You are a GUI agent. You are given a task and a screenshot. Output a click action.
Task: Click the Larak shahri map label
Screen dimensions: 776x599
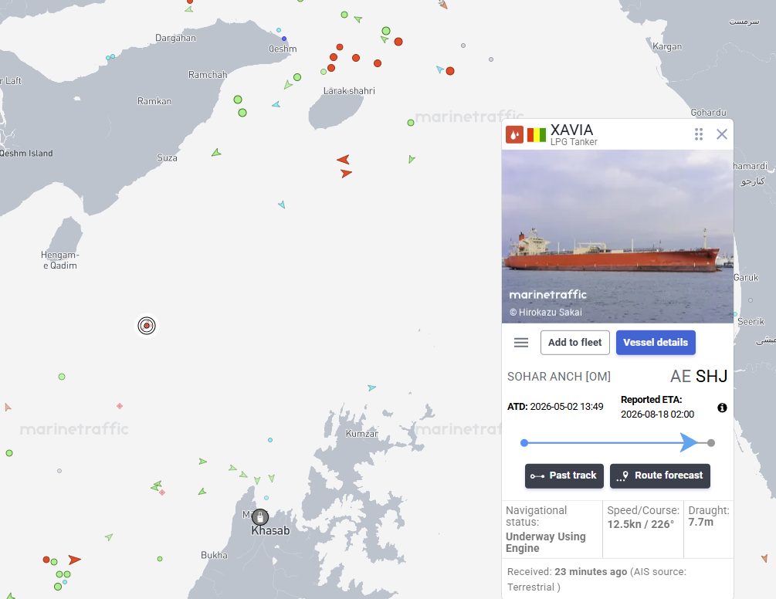pyautogui.click(x=349, y=91)
